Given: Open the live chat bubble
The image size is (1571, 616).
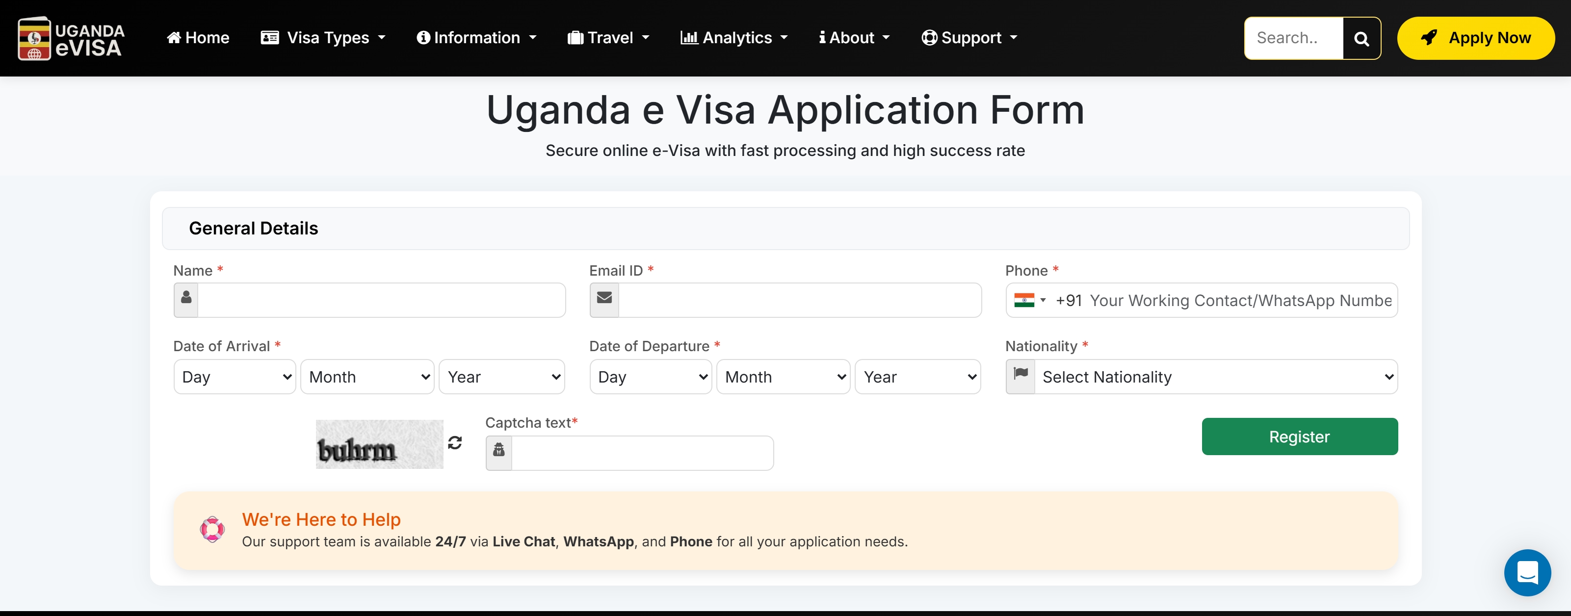Looking at the screenshot, I should click(1526, 572).
